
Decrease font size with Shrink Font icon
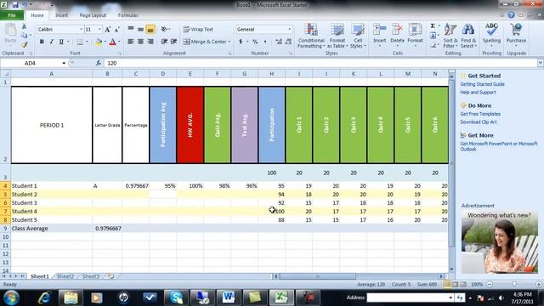117,30
